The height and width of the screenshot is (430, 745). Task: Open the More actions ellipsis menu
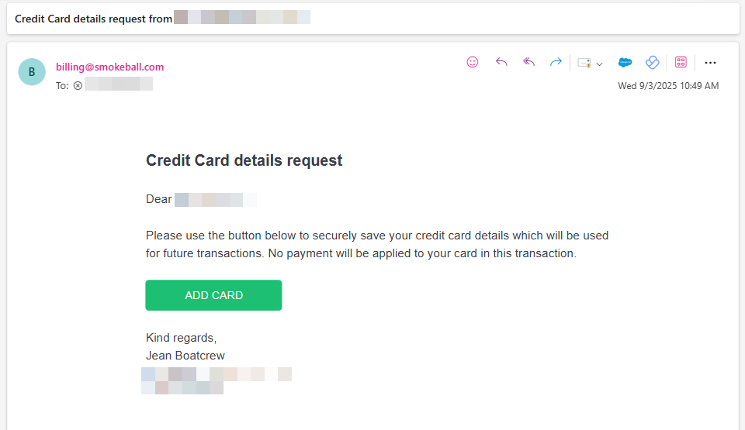coord(710,63)
